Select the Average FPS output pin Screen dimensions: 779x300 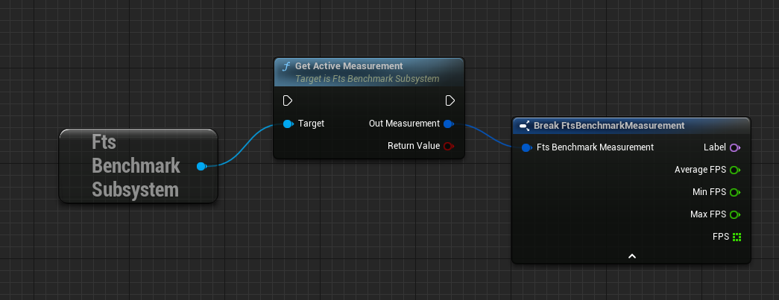point(734,170)
